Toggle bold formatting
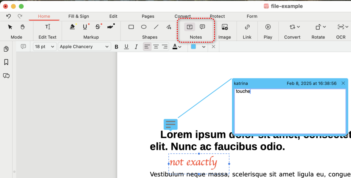The height and width of the screenshot is (178, 351). [x=117, y=47]
